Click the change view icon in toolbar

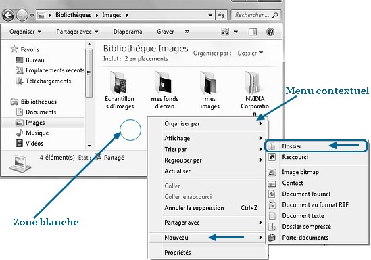pyautogui.click(x=225, y=32)
